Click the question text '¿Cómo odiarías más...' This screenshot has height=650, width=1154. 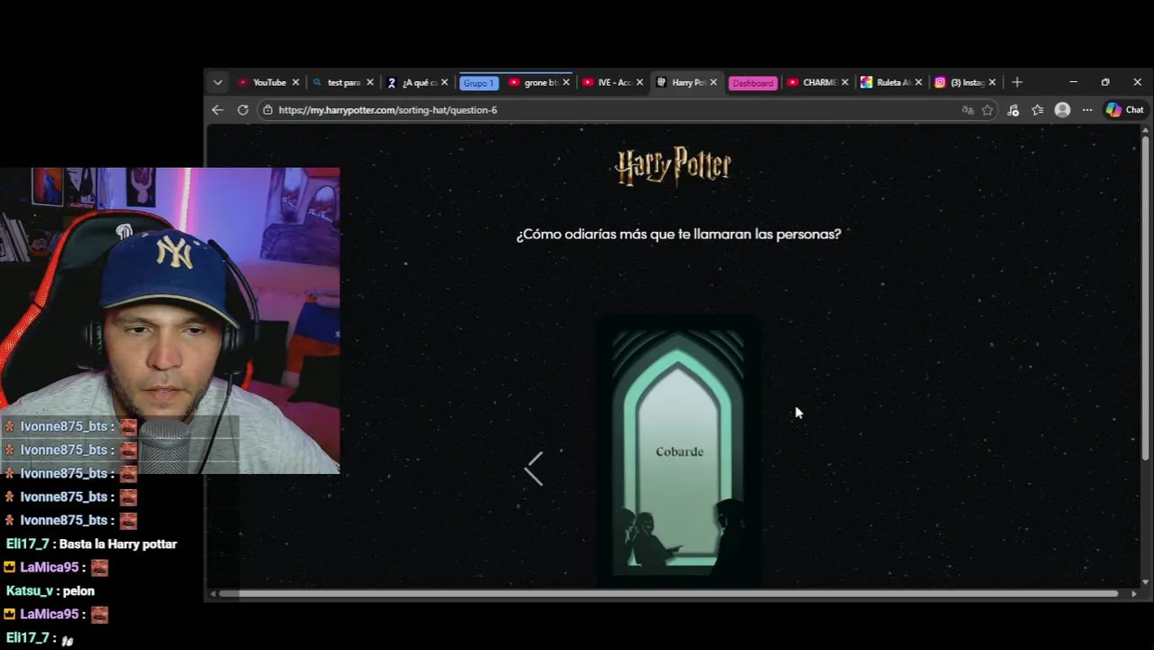click(x=678, y=234)
